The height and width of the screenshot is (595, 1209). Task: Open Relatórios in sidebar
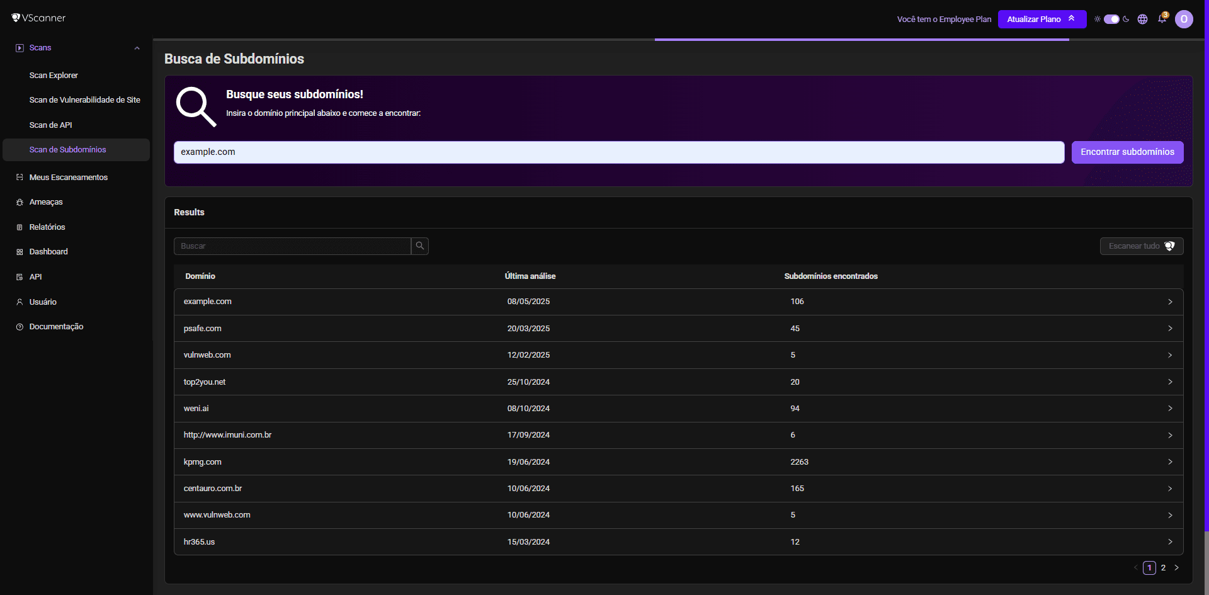pos(47,227)
